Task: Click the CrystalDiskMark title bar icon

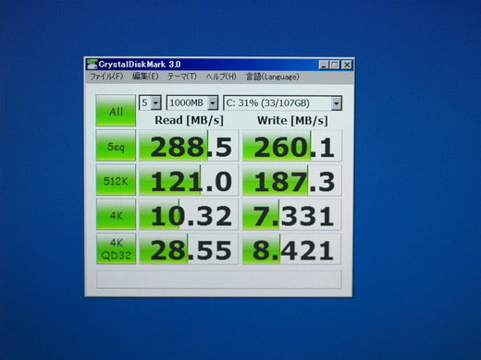Action: [92, 65]
